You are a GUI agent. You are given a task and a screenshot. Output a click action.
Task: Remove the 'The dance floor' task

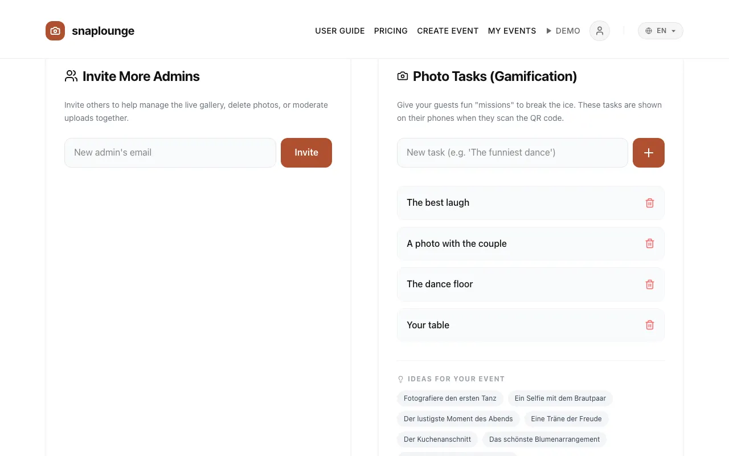coord(650,284)
